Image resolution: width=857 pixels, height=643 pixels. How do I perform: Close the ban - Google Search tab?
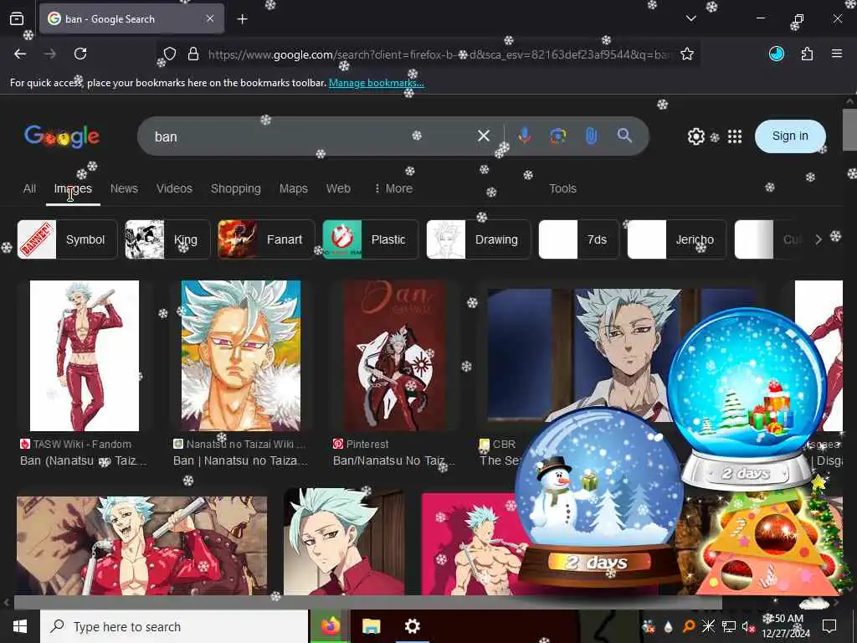pyautogui.click(x=210, y=18)
